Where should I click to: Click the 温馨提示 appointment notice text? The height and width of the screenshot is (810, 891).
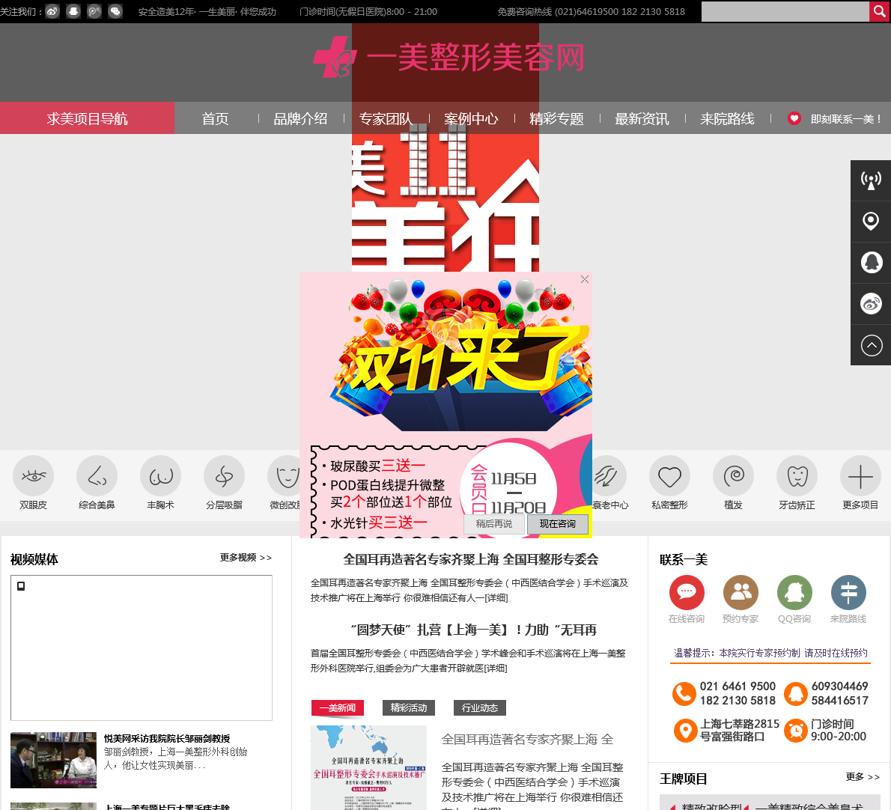[x=770, y=654]
